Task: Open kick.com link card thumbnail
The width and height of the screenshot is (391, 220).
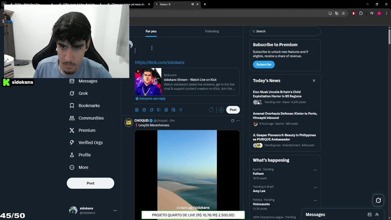Action: click(148, 82)
